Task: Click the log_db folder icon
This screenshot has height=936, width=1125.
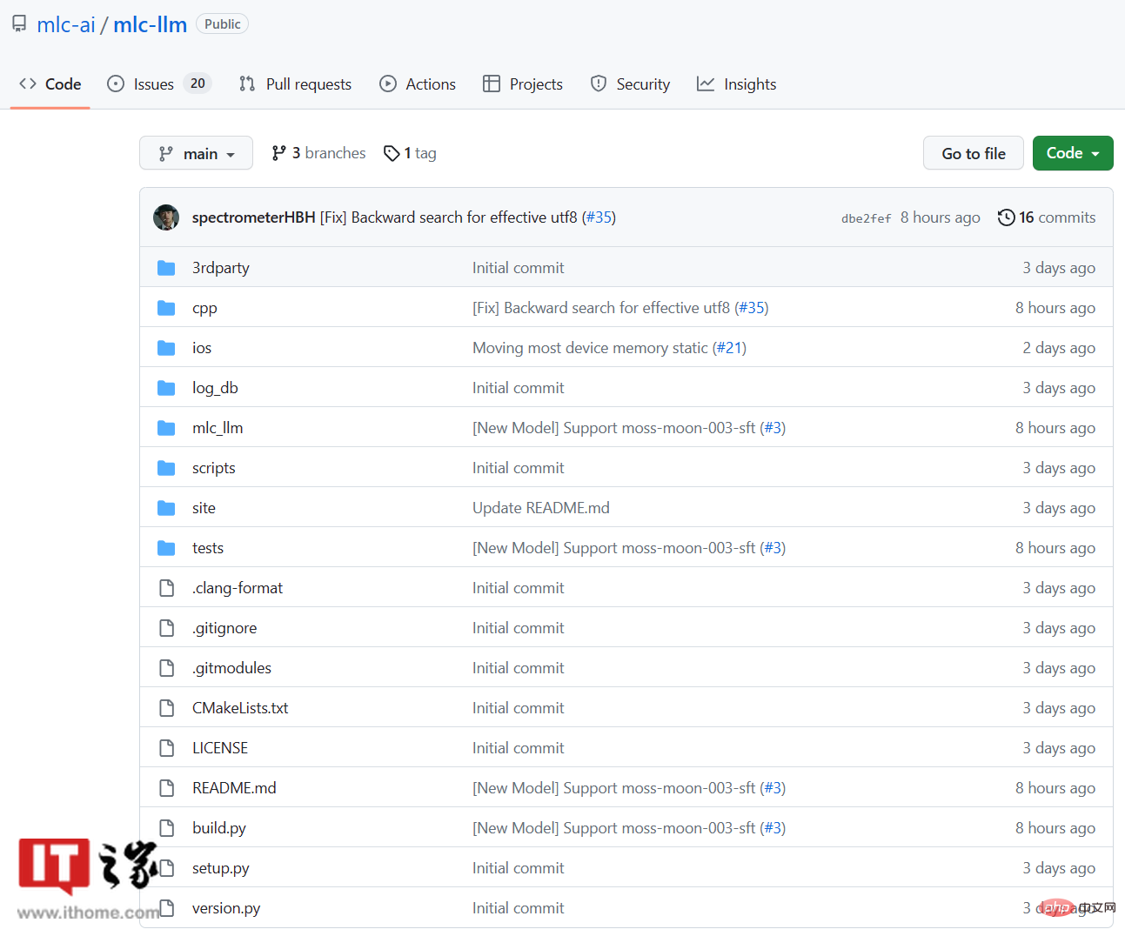Action: click(166, 388)
